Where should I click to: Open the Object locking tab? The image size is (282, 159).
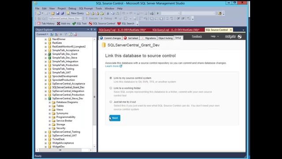point(166,38)
